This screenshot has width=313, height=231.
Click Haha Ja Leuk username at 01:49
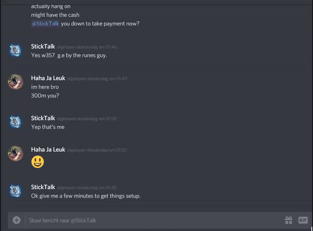(x=48, y=78)
